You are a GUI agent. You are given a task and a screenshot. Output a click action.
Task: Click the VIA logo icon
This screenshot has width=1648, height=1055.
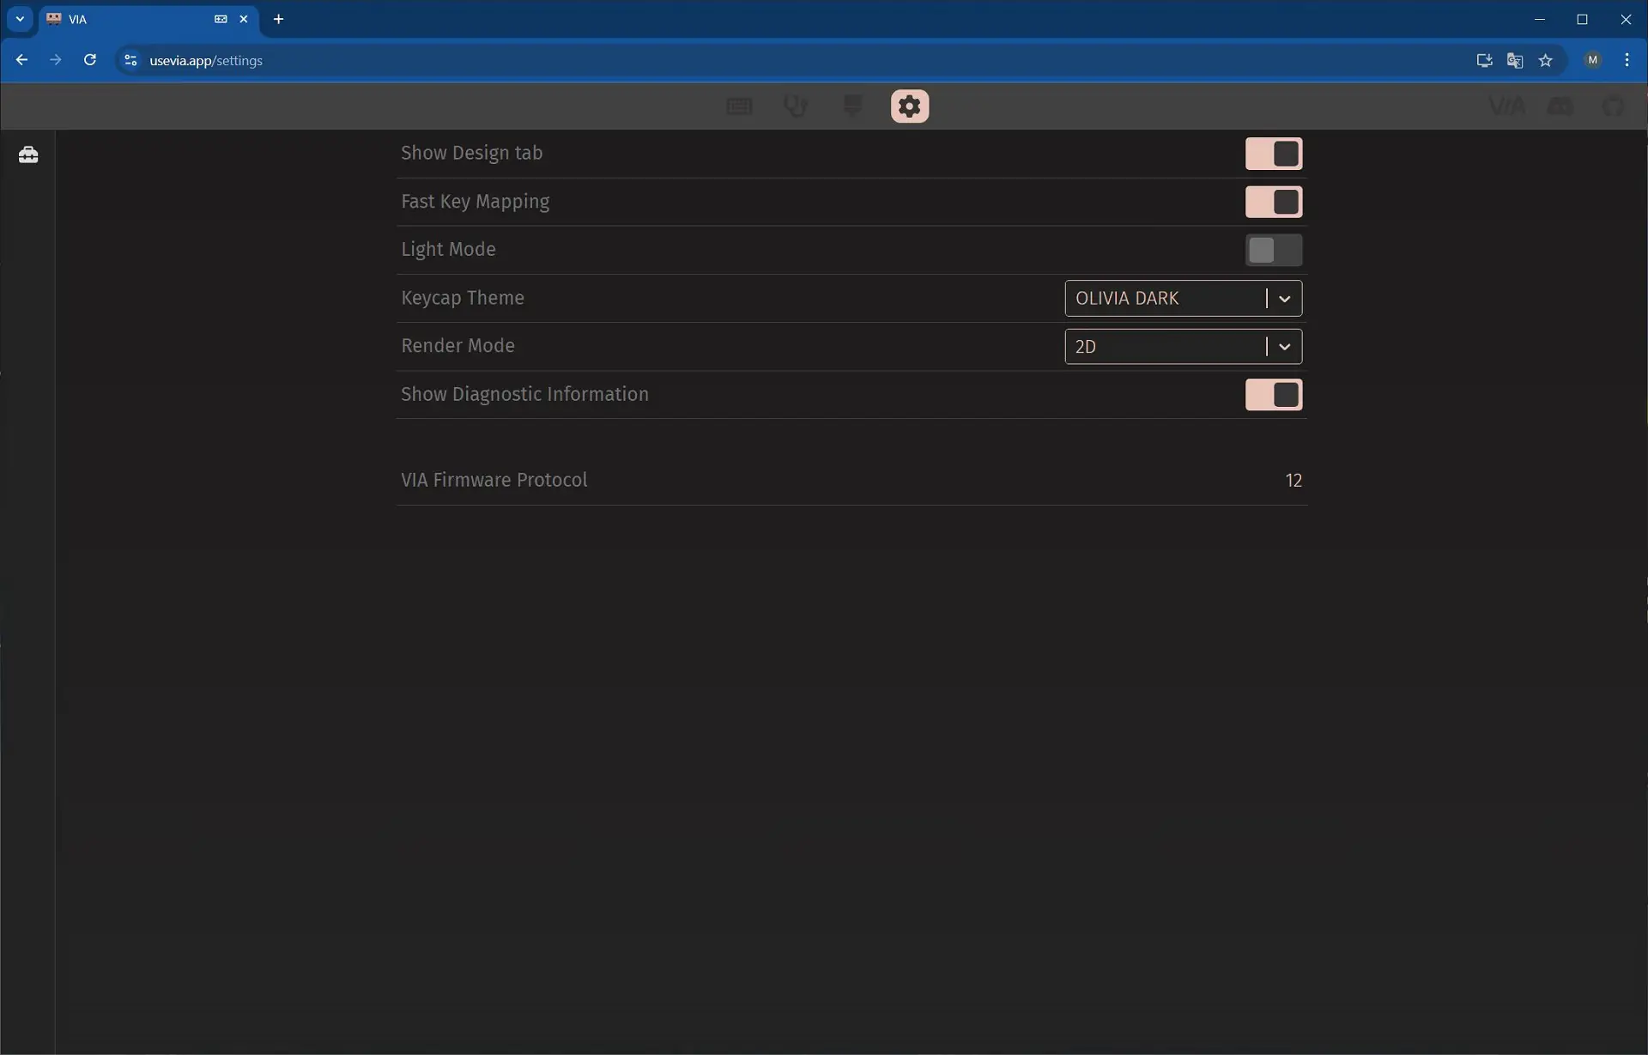[x=1506, y=106]
